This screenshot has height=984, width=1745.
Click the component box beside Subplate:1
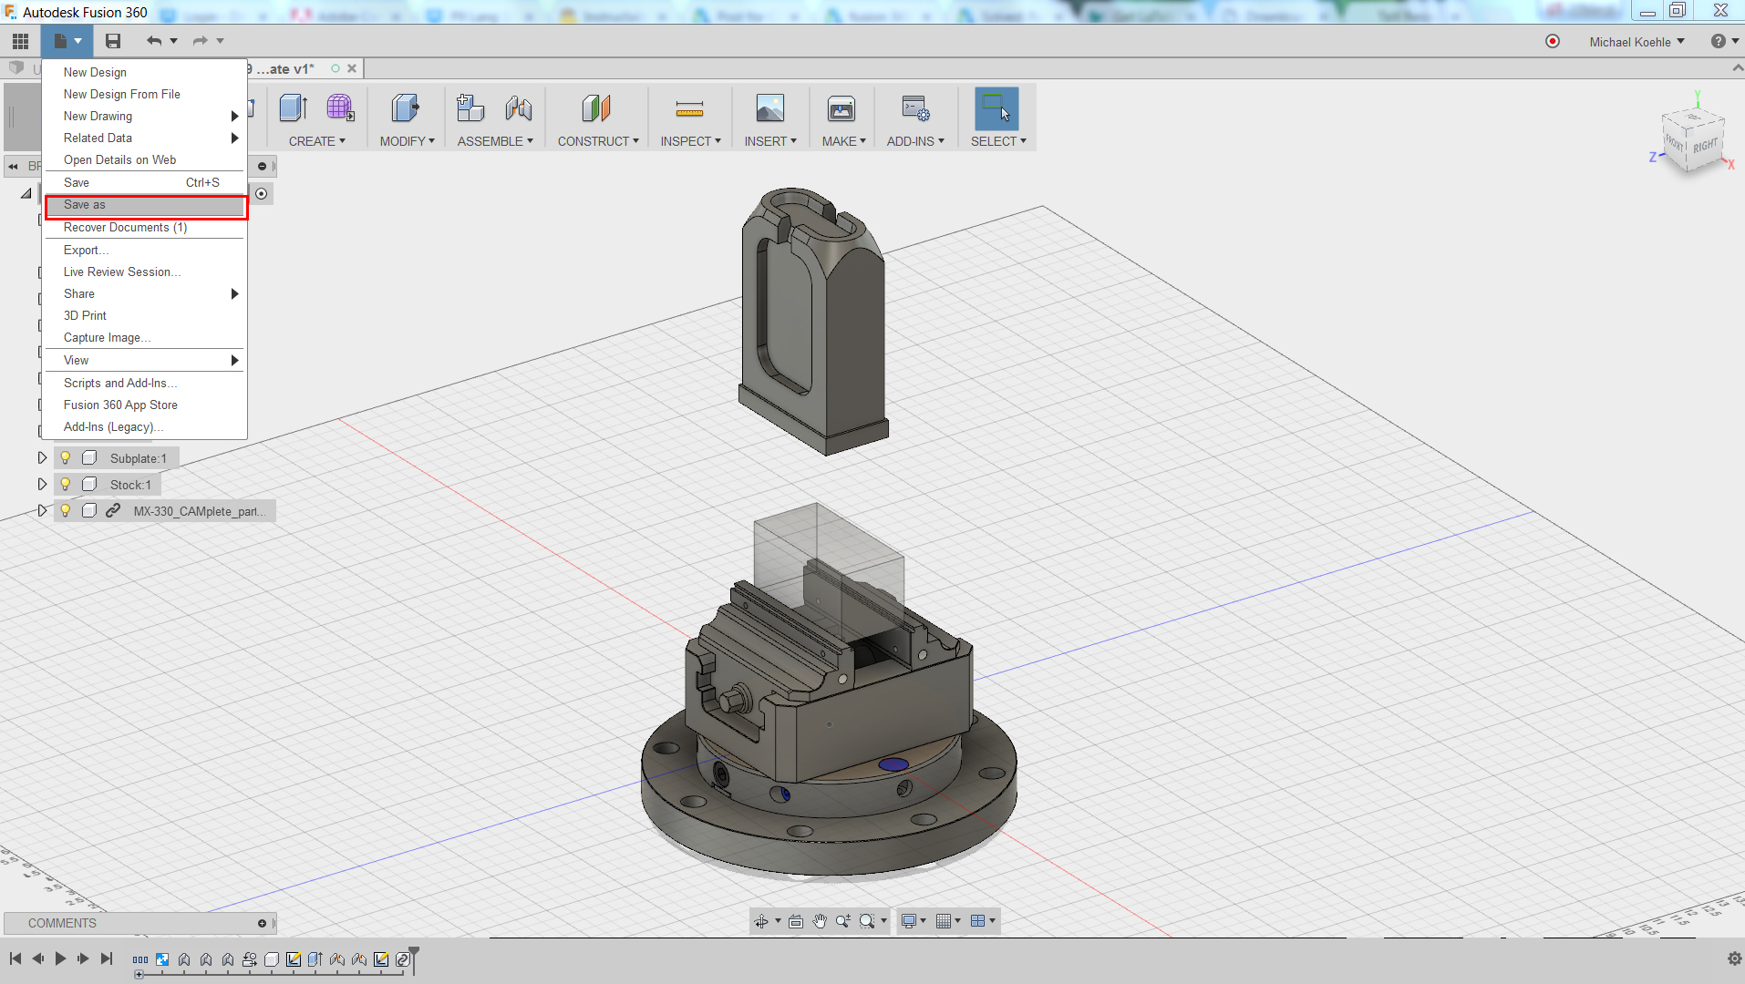point(89,458)
